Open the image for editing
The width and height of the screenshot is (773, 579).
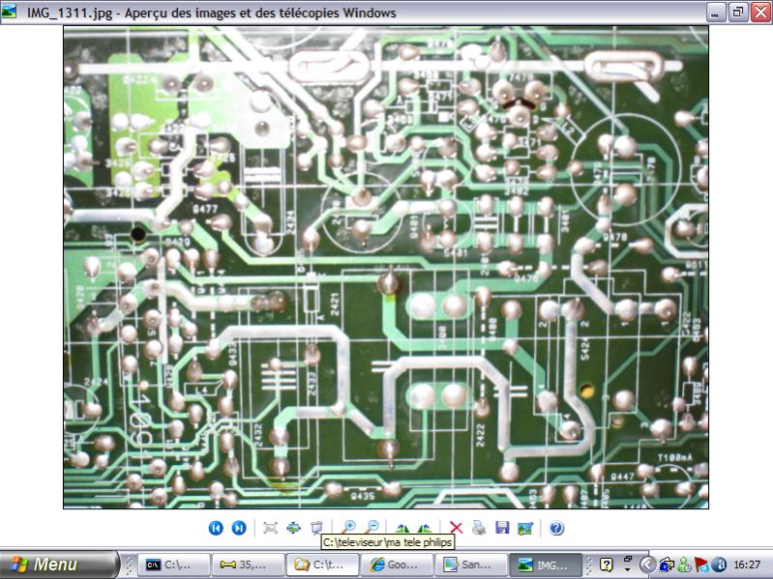point(525,528)
